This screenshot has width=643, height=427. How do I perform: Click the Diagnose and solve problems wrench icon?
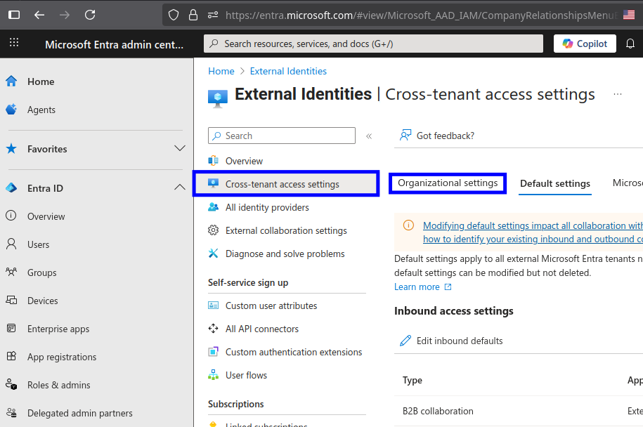tap(213, 254)
